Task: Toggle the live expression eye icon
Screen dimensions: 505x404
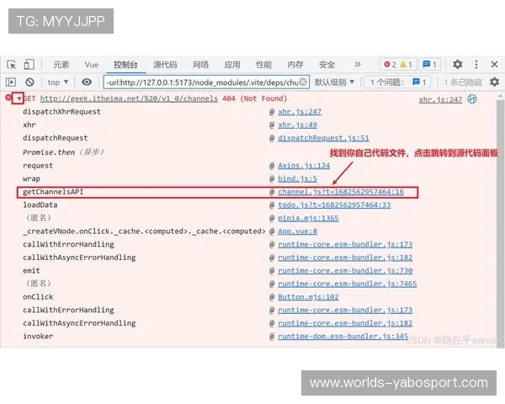Action: pos(87,82)
